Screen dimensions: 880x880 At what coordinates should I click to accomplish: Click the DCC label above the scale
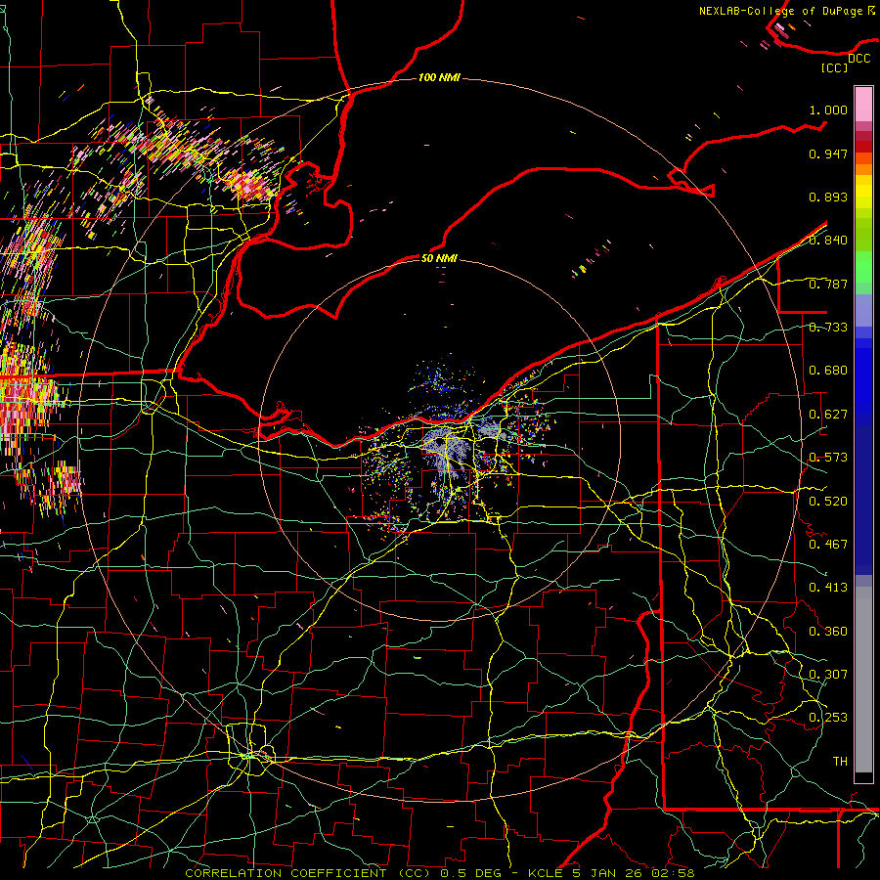point(858,59)
